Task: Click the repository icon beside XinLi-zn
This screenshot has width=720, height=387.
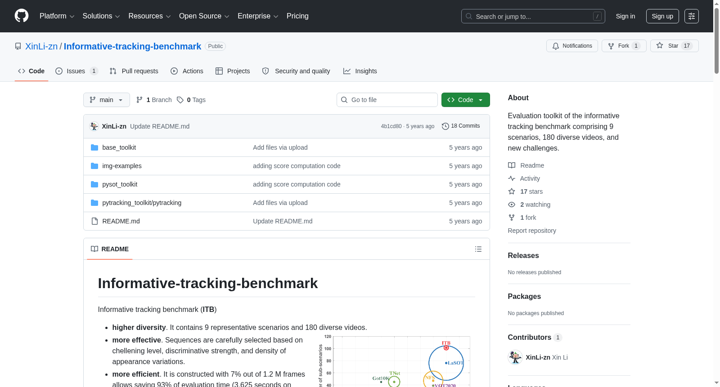Action: pos(18,46)
